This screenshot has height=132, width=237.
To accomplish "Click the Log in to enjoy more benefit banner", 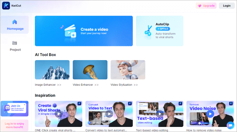I will coord(15,125).
